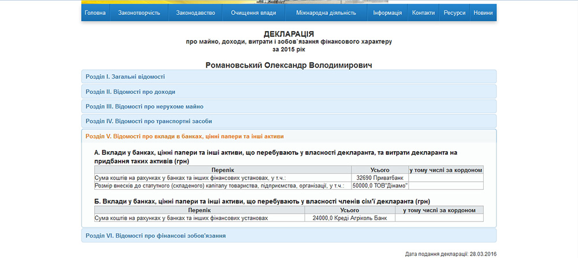This screenshot has width=578, height=258.
Task: Open the Інформація menu item
Action: click(x=387, y=13)
